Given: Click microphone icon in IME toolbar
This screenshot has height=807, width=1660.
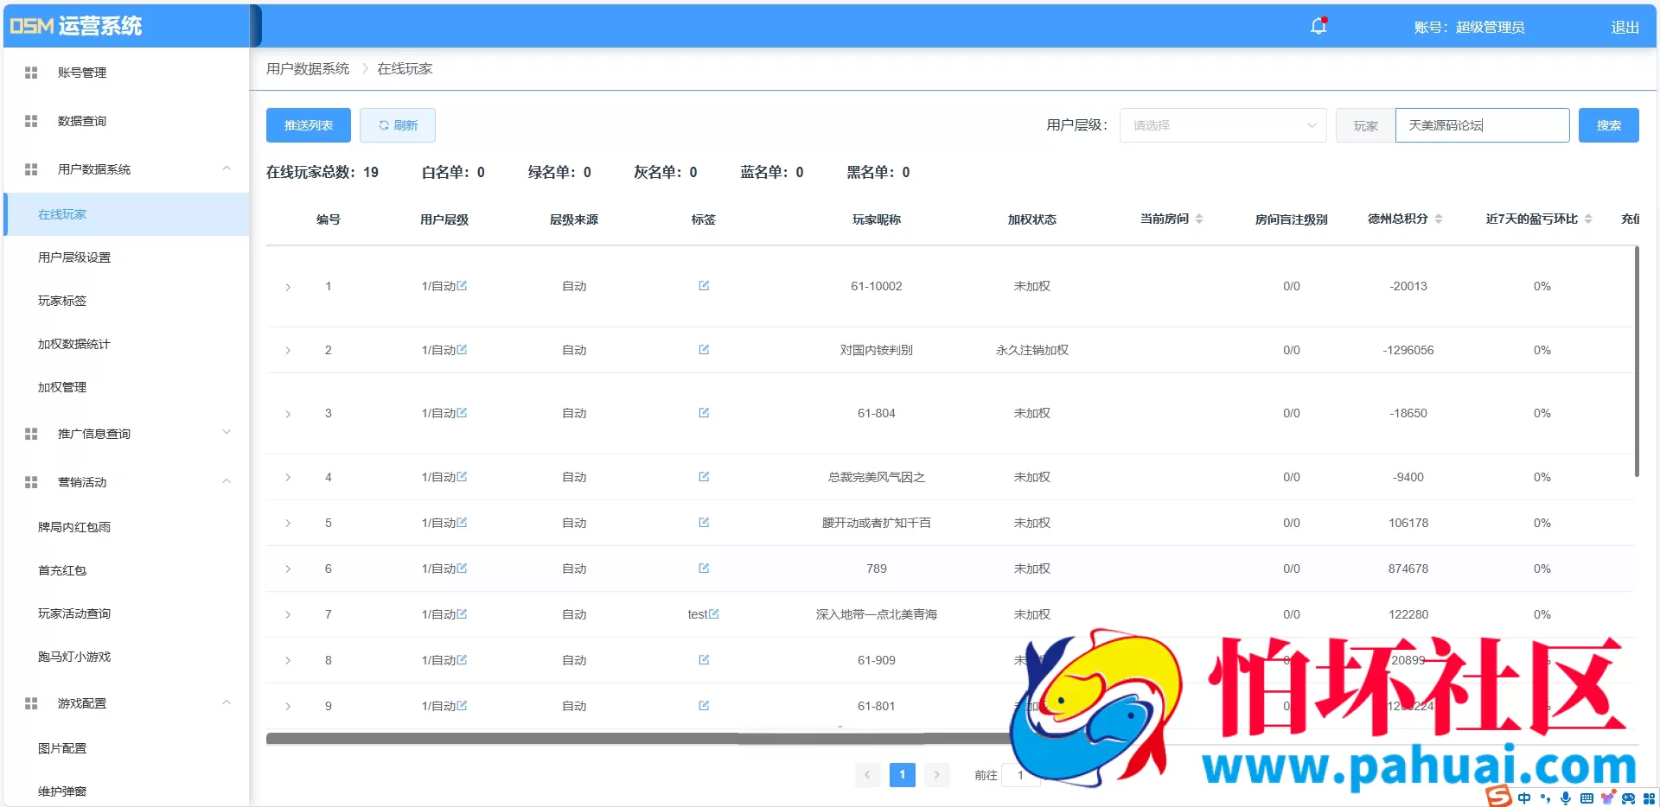Looking at the screenshot, I should [x=1566, y=798].
